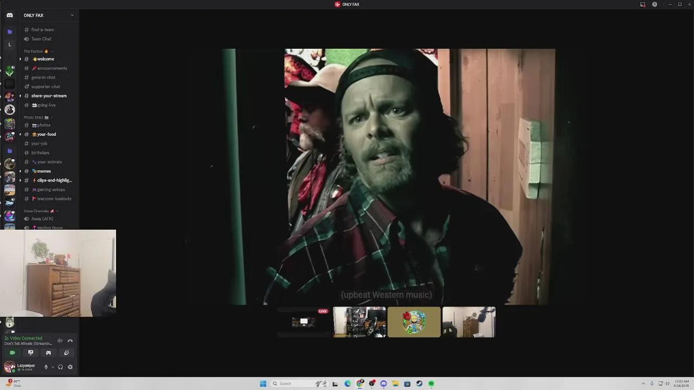694x390 pixels.
Task: Click Video Connected status text
Action: coord(25,338)
